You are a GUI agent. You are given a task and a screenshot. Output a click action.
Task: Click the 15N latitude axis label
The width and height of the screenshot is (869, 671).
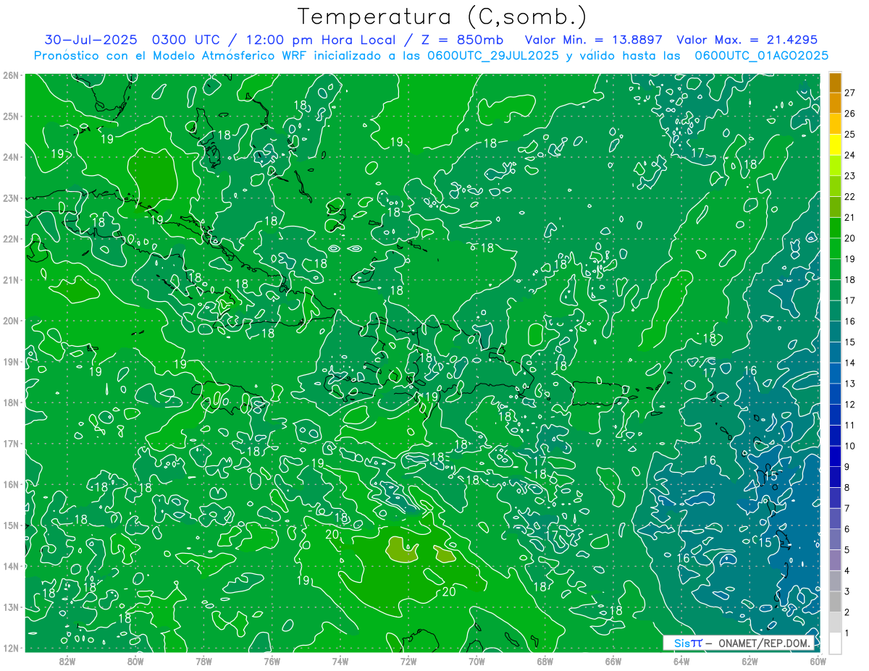point(10,525)
